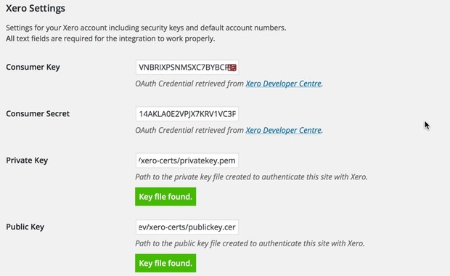Click Key file found badge under Public Key

pos(165,263)
